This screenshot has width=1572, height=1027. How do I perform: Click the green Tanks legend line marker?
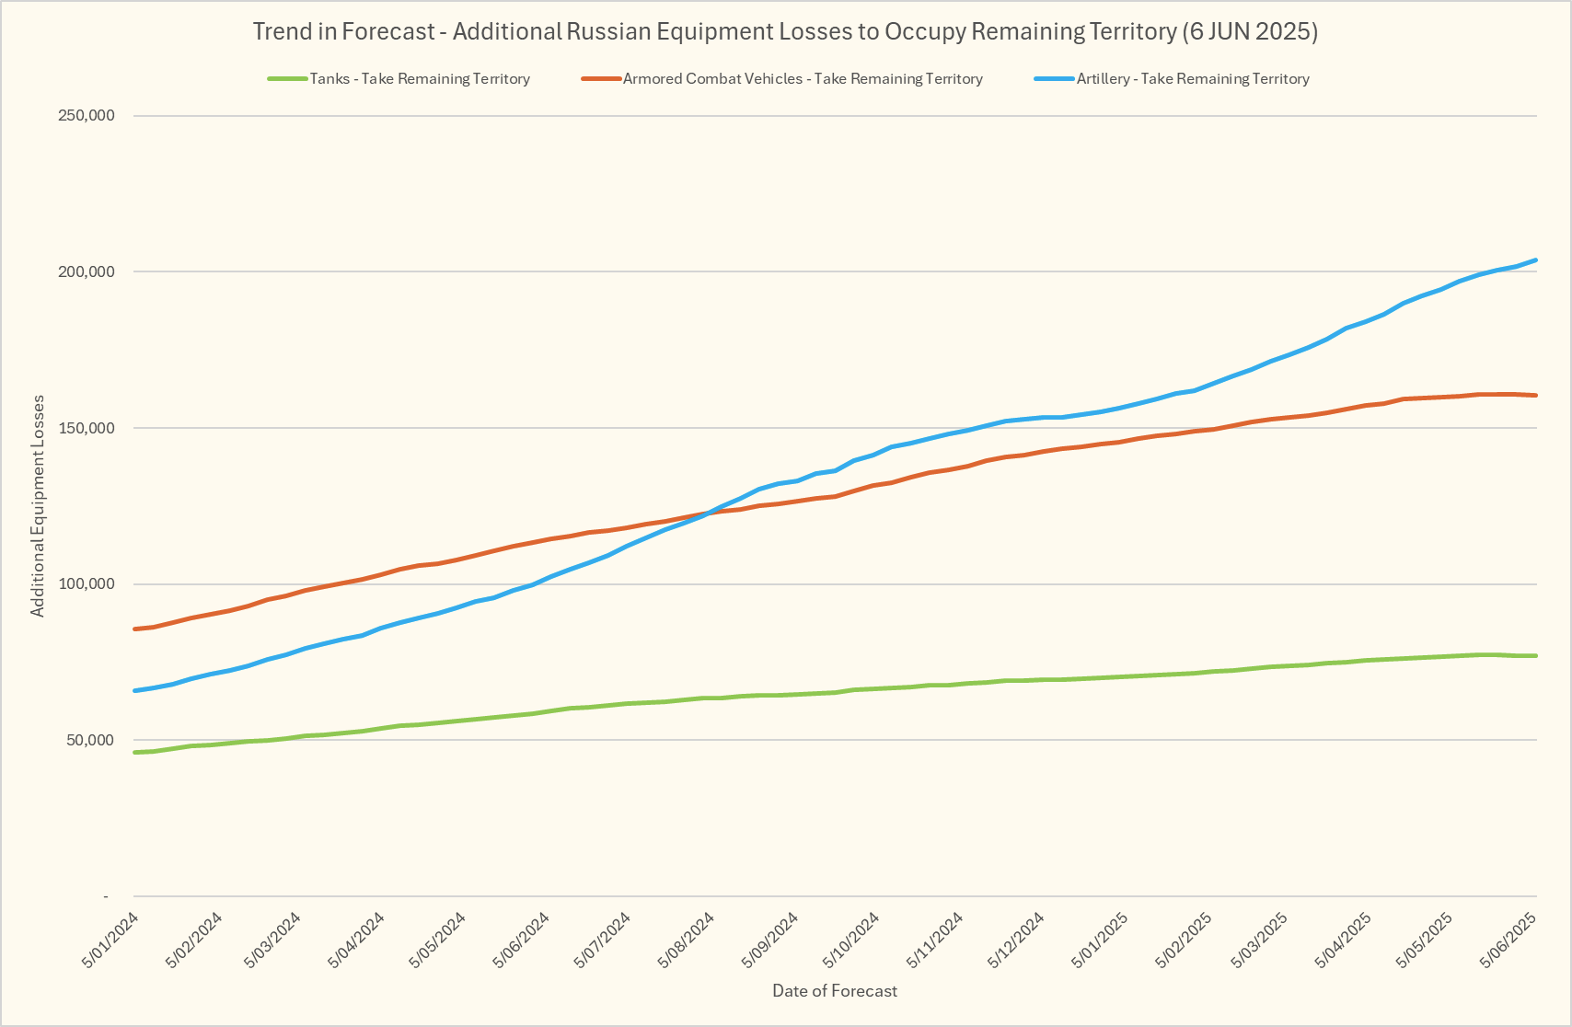pyautogui.click(x=287, y=79)
